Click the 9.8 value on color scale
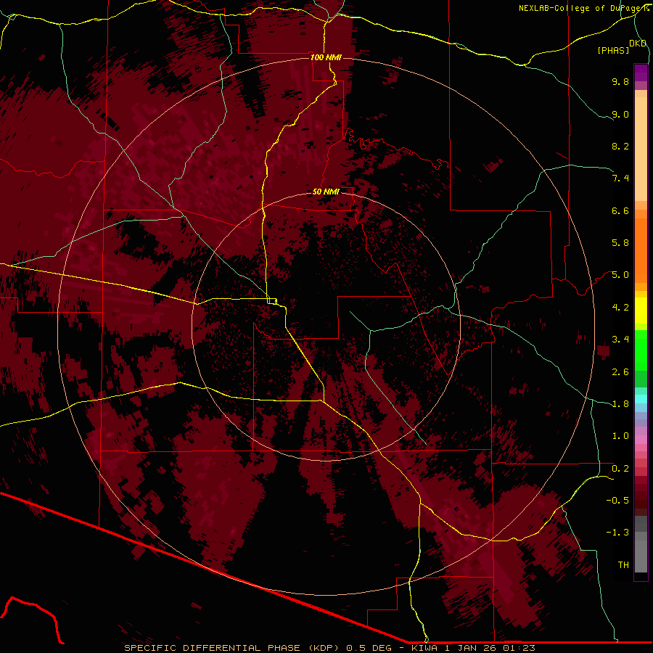Viewport: 653px width, 653px height. pyautogui.click(x=620, y=81)
